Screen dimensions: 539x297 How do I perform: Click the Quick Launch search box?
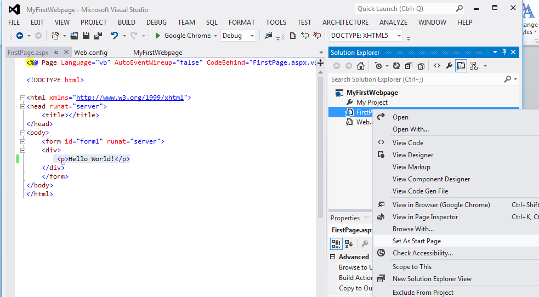point(405,9)
